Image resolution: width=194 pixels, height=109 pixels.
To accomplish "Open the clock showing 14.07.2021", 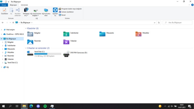I will (x=182, y=106).
